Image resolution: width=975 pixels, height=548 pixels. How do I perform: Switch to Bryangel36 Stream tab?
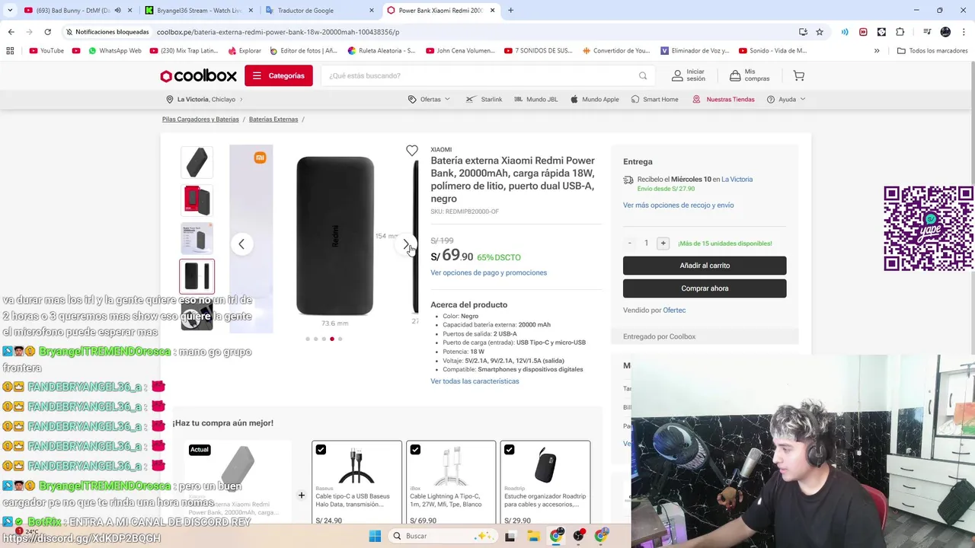coord(200,11)
